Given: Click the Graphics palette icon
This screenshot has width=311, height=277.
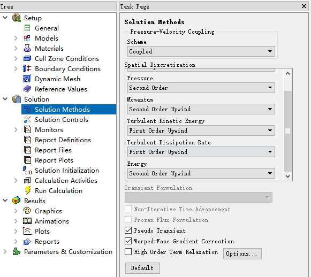Looking at the screenshot, I should coord(27,211).
